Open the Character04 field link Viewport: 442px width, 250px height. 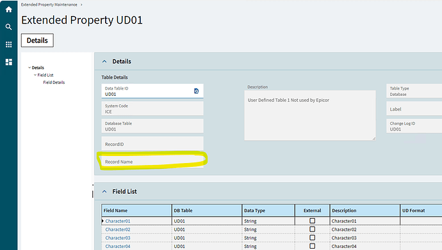coord(118,246)
